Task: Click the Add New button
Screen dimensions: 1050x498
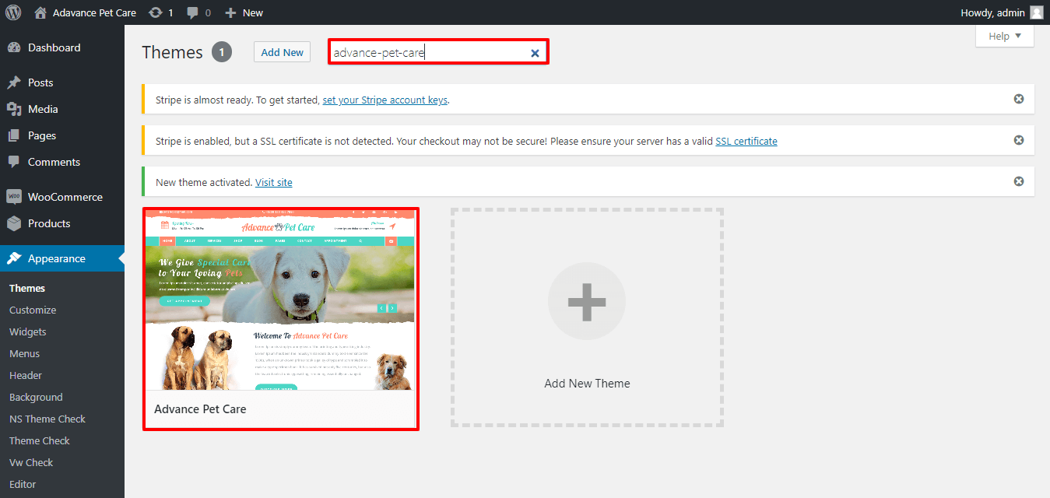Action: (x=282, y=52)
